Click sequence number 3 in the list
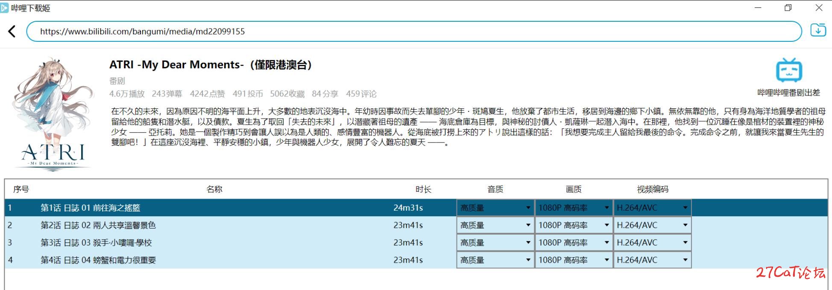The width and height of the screenshot is (832, 290). pyautogui.click(x=10, y=243)
